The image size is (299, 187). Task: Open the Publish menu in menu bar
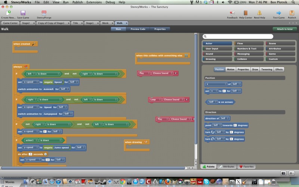point(77,2)
